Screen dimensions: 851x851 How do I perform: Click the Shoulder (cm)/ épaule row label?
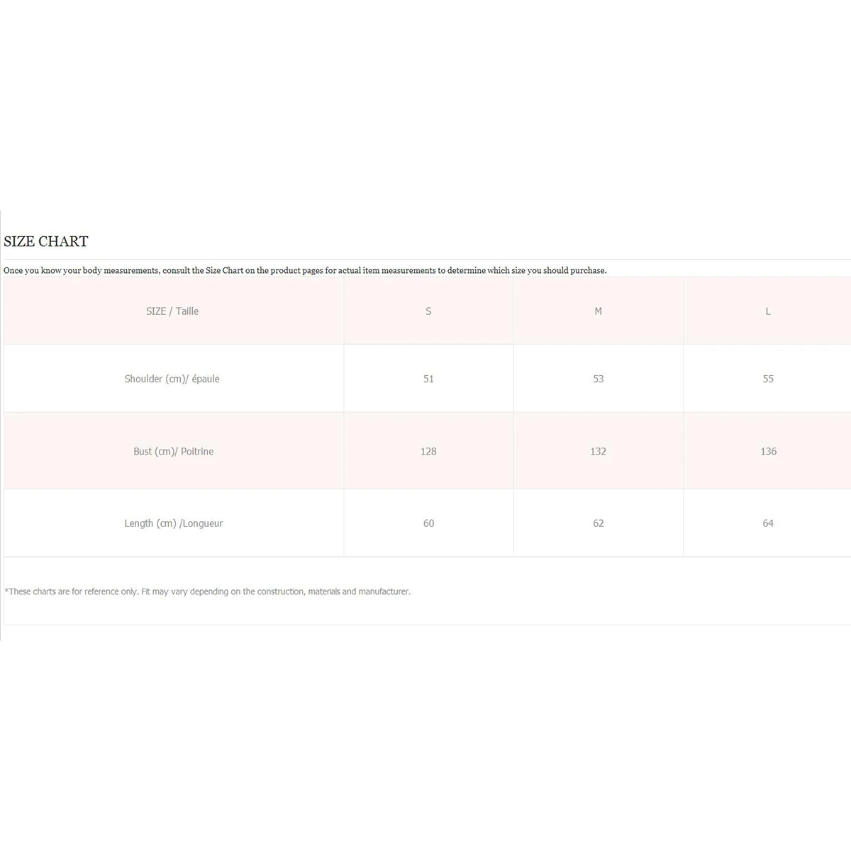coord(172,379)
